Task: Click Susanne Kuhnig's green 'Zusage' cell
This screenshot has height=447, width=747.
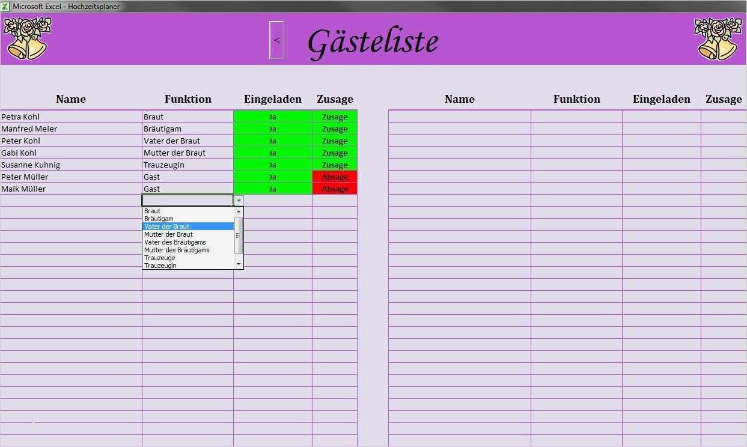Action: (x=334, y=165)
